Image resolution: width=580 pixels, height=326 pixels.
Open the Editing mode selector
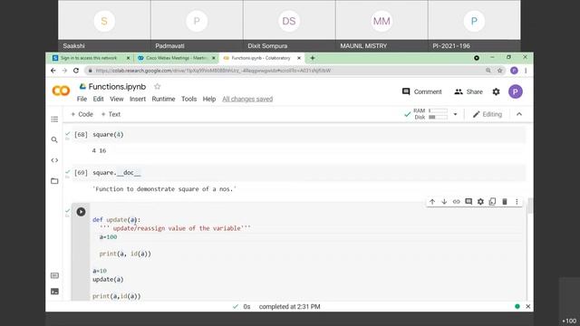coord(488,114)
